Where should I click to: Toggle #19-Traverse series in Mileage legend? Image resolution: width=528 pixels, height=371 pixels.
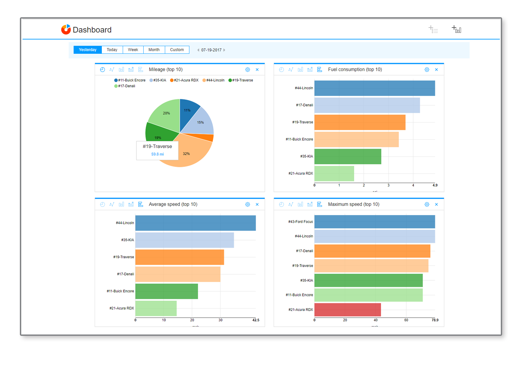coord(240,80)
